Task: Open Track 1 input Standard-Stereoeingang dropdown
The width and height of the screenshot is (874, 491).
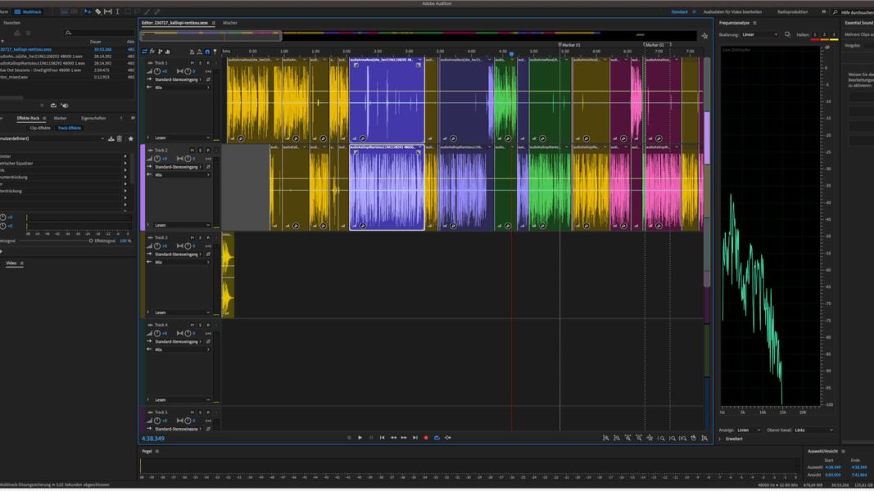Action: (178, 79)
